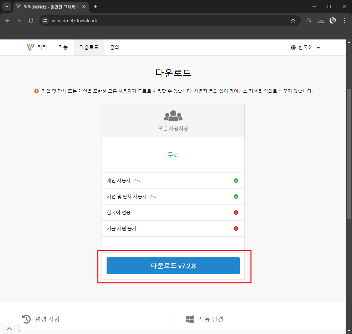Click 기업 및 단체 사용자 무료 text
This screenshot has height=334, width=352.
pos(132,197)
